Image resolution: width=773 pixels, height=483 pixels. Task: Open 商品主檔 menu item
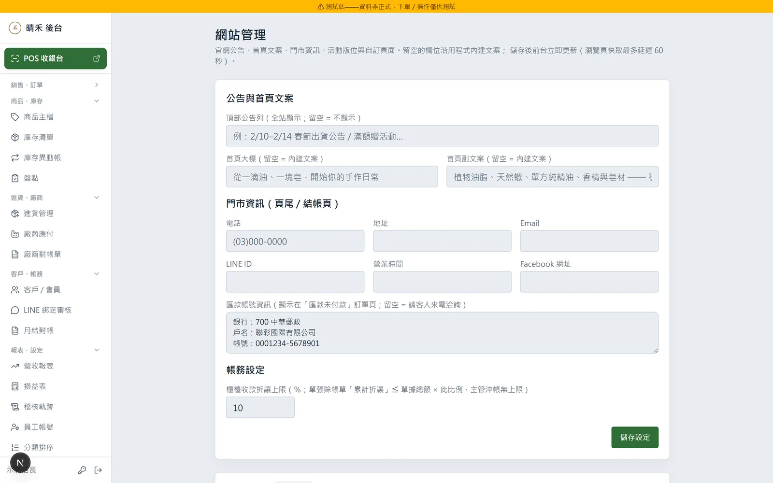click(x=56, y=117)
